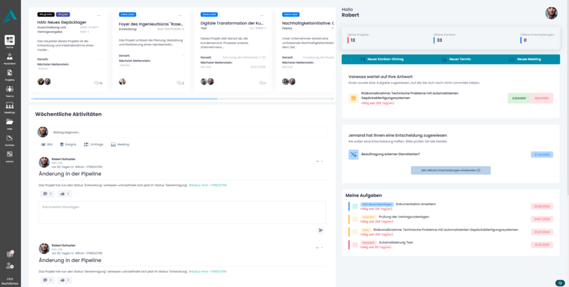Open user settings icon in sidebar bottom
This screenshot has height=287, width=569.
point(10,266)
